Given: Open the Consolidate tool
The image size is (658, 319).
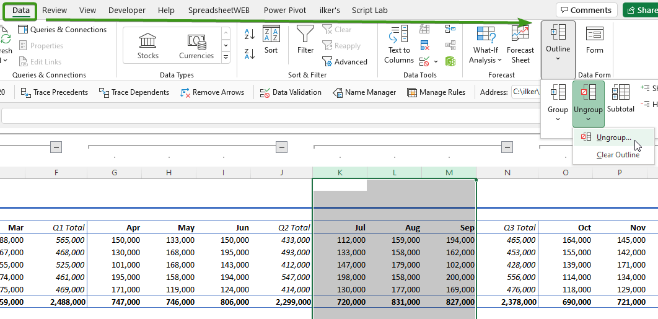Looking at the screenshot, I should tap(450, 29).
